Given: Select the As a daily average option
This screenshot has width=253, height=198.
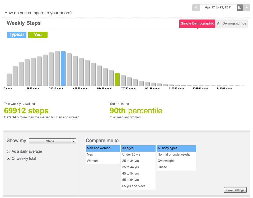Looking at the screenshot, I should [x=24, y=151].
